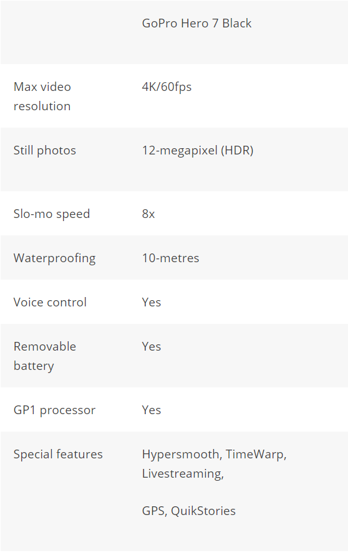Click the 10-metres value
The height and width of the screenshot is (553, 348).
coord(170,258)
